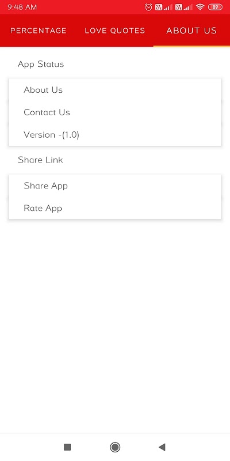Switch to the Percentage tab
Image resolution: width=230 pixels, height=461 pixels.
[x=39, y=31]
